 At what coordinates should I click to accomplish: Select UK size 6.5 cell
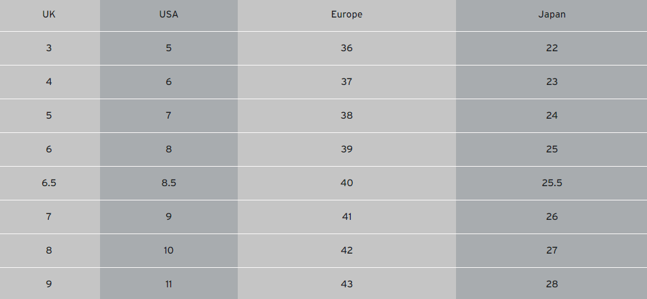(x=49, y=183)
